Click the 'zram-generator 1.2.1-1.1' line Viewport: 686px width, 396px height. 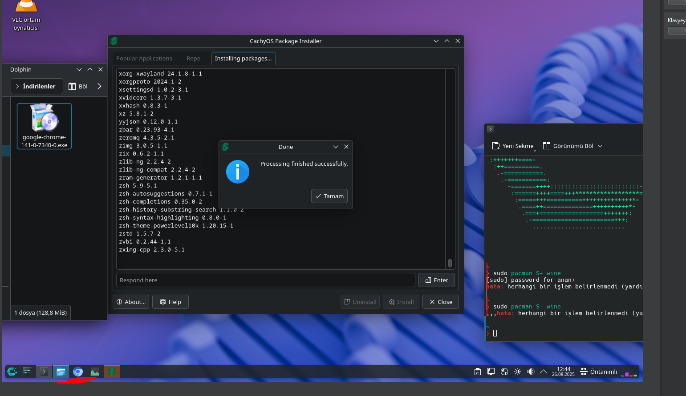click(160, 178)
